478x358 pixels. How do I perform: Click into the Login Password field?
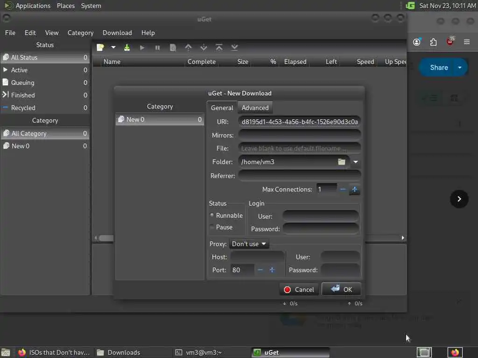coord(320,228)
